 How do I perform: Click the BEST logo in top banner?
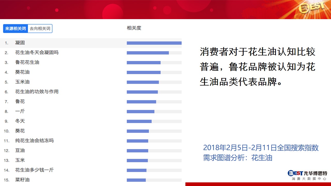(311, 7)
